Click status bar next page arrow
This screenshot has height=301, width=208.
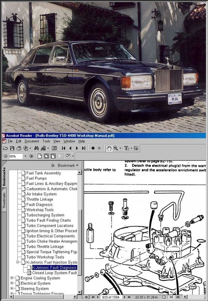point(125,297)
